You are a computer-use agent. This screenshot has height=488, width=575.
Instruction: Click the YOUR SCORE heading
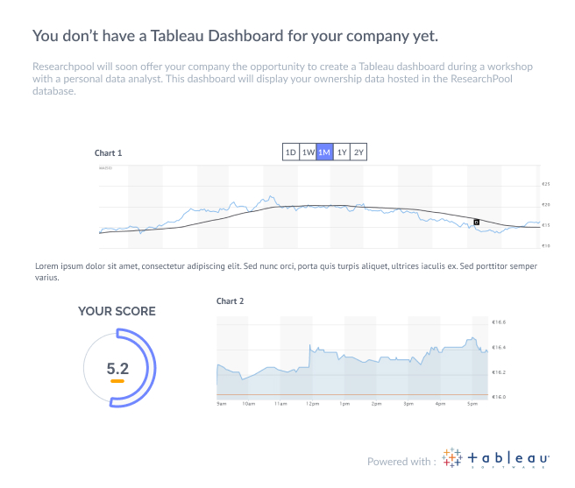tap(117, 311)
